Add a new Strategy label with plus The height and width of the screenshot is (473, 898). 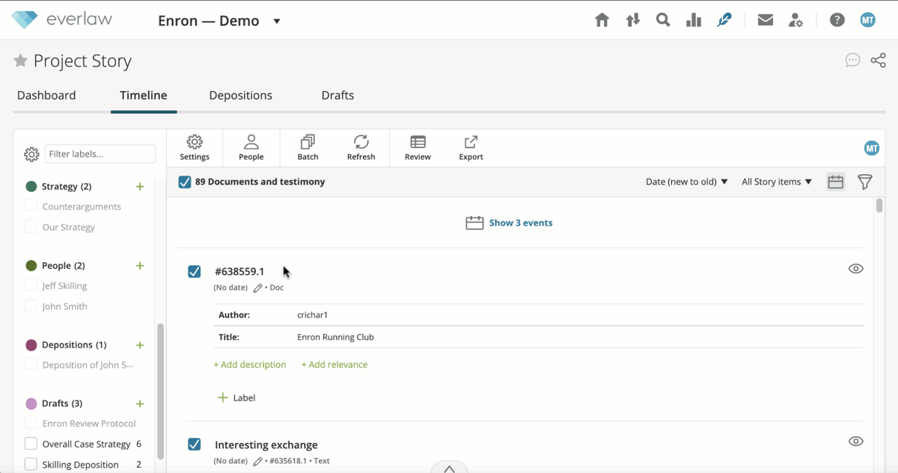[x=140, y=186]
